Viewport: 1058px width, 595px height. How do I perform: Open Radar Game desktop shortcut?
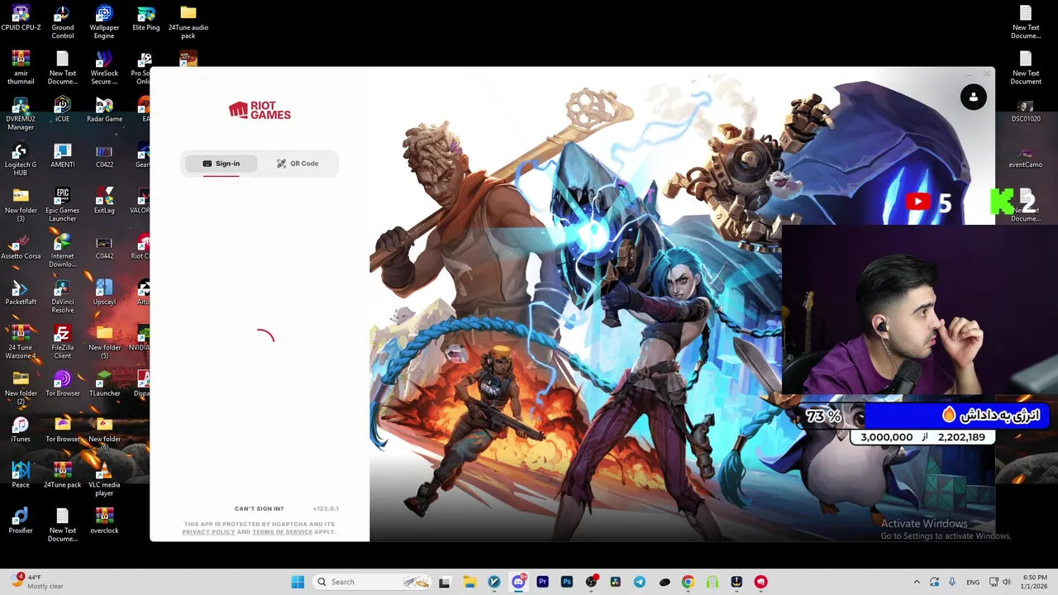click(x=104, y=110)
